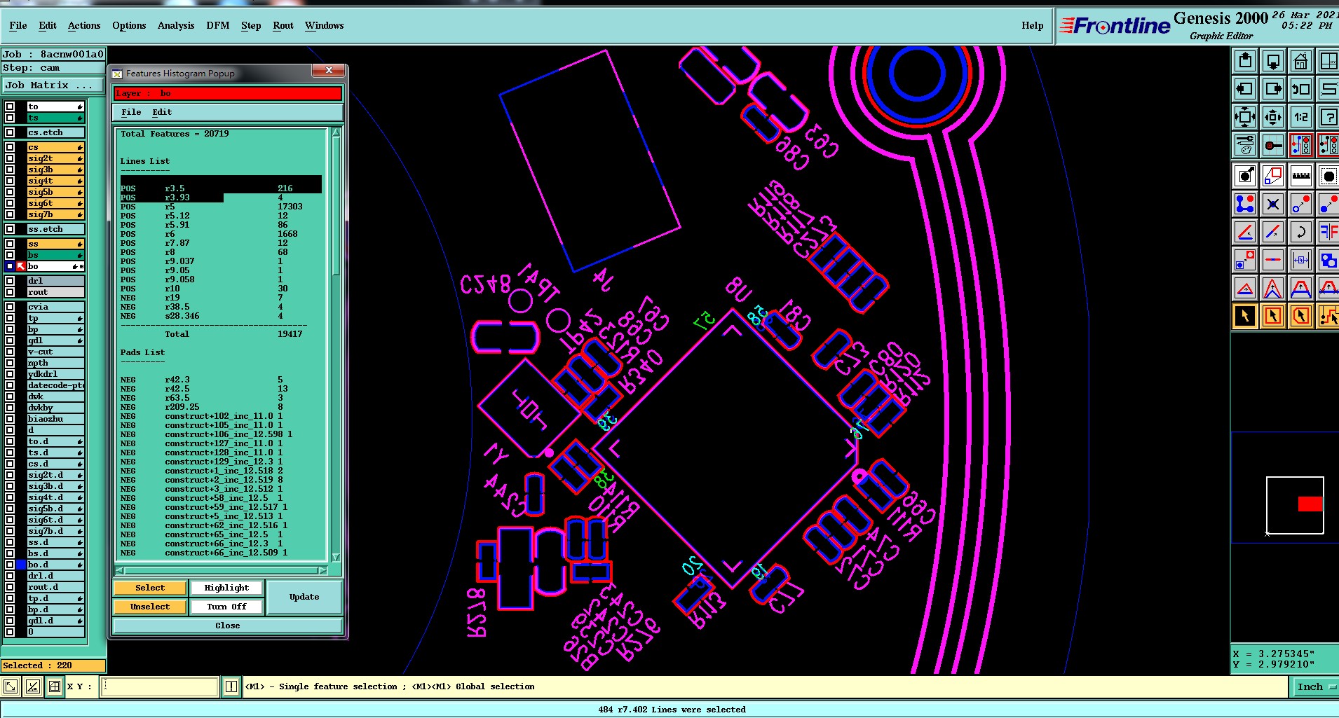Click the question mark help icon
1339x718 pixels.
1328,117
